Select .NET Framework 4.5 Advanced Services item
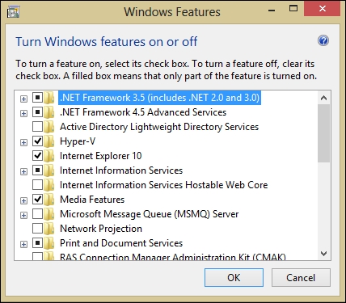This screenshot has width=346, height=303. 143,112
